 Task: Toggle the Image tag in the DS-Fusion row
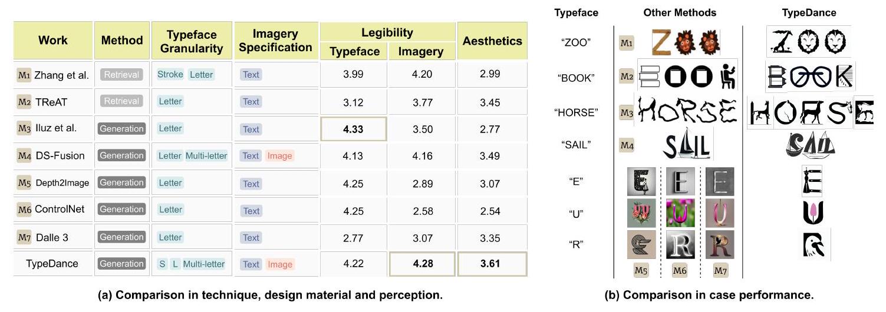pos(279,155)
